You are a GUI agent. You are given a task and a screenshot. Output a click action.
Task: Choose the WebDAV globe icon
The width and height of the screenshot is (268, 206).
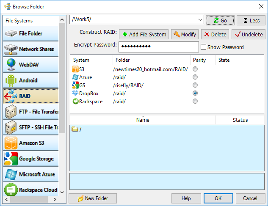tap(11, 65)
